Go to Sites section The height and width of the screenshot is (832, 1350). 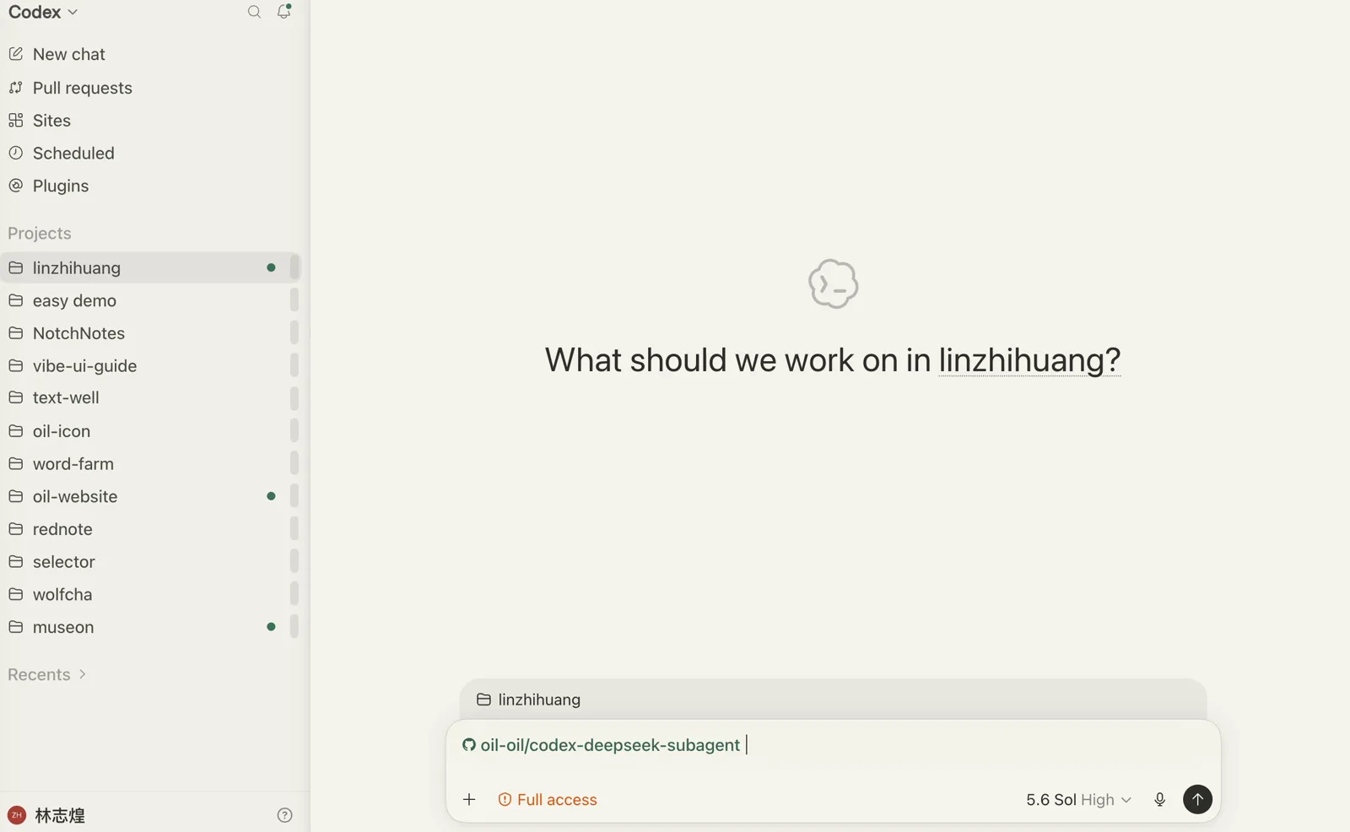point(51,121)
